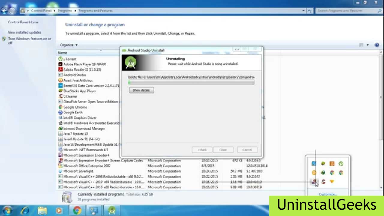Screen dimensions: 384x216
Task: Select the Microsoft Office Enterprise 2007 entry
Action: pyautogui.click(x=87, y=166)
